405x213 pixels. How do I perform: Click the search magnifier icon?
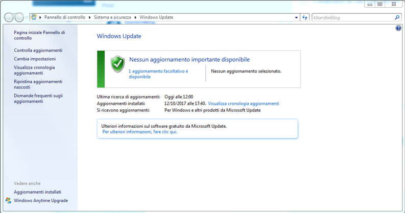click(397, 17)
